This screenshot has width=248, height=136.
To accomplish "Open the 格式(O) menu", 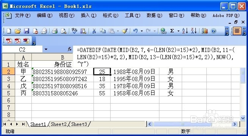I will coord(111,15).
